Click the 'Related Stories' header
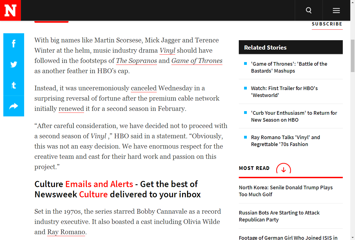Screen dimensions: 355x240 [x=291, y=47]
